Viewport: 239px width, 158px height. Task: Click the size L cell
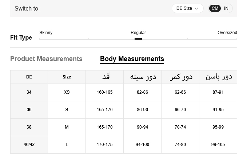(67, 145)
